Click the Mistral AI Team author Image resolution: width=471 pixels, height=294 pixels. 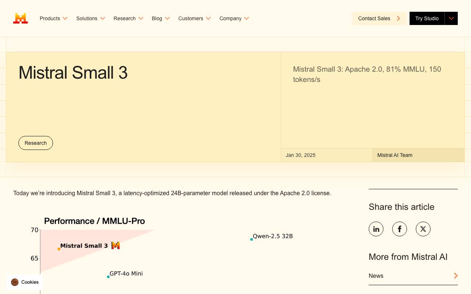[395, 155]
